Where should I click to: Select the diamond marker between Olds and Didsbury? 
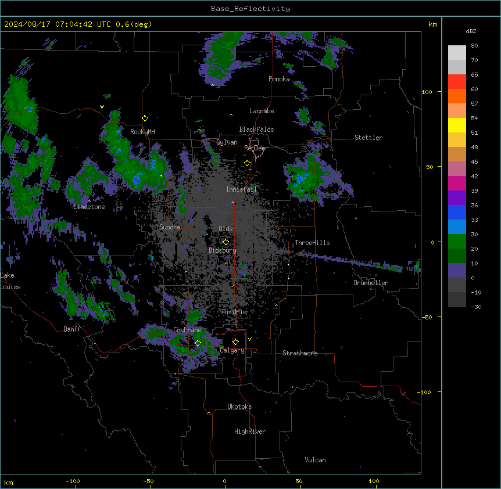(226, 242)
